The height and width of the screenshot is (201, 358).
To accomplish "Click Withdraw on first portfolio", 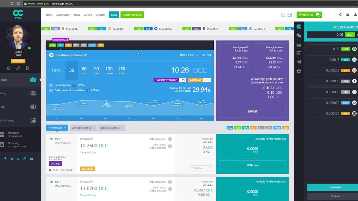I will point(253,165).
